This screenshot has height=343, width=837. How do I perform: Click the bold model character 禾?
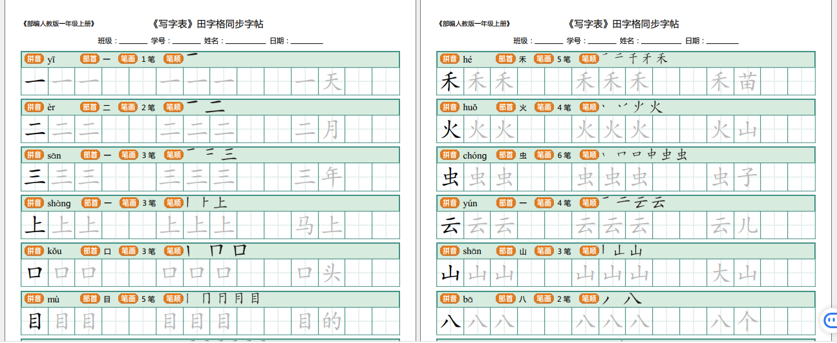(x=450, y=82)
